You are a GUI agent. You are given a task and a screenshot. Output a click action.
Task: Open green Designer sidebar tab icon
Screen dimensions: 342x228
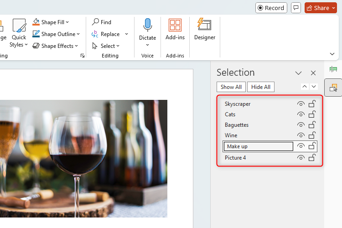[333, 69]
